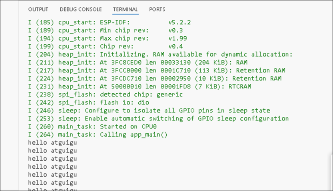Click the spi_flash detected chip line
Viewport: 333px width, 191px height.
click(105, 95)
